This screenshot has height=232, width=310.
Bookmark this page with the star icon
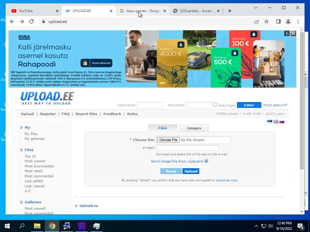tap(266, 21)
